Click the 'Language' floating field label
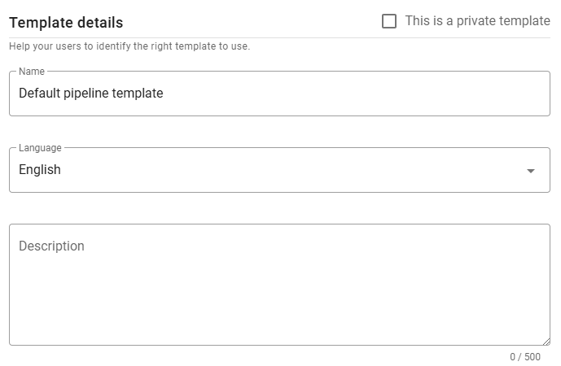561x366 pixels. click(40, 148)
